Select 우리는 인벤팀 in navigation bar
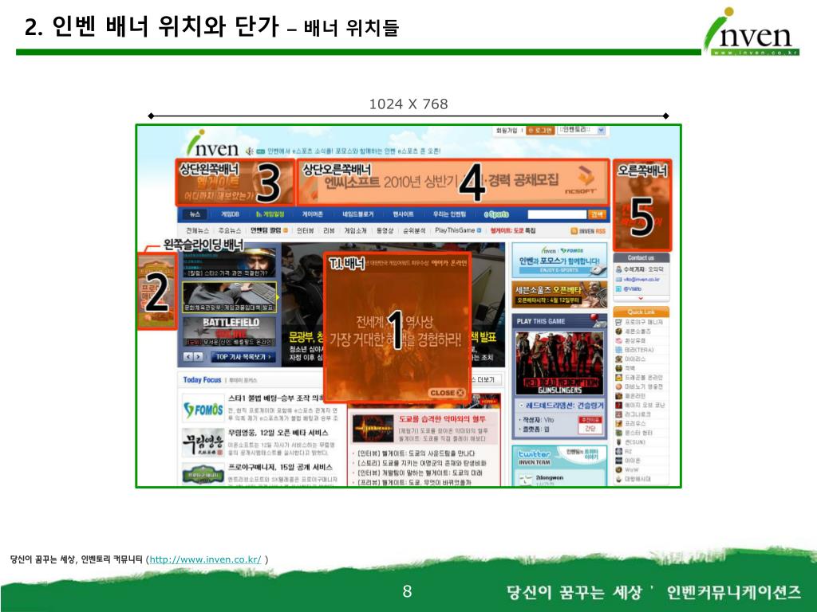 point(450,214)
